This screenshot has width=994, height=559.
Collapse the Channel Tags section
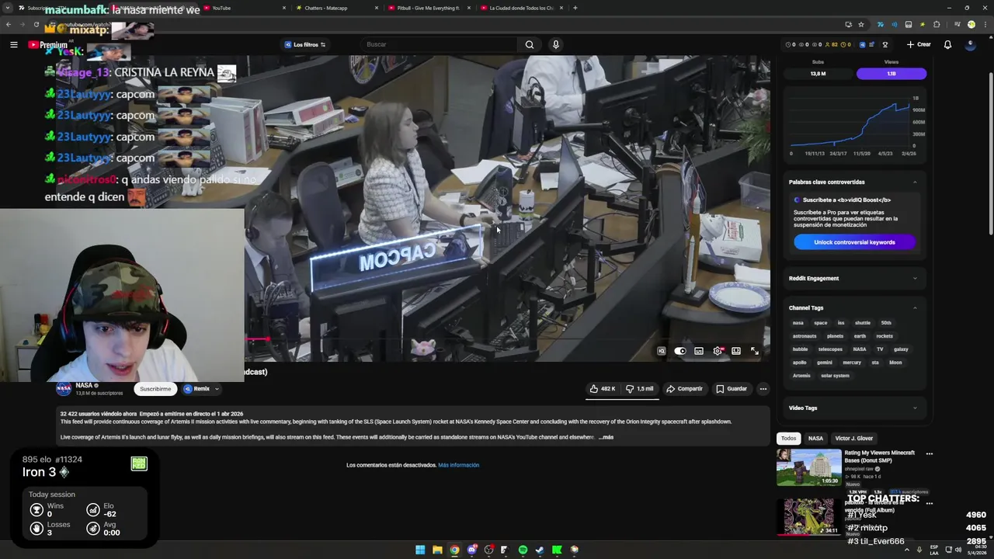(915, 308)
